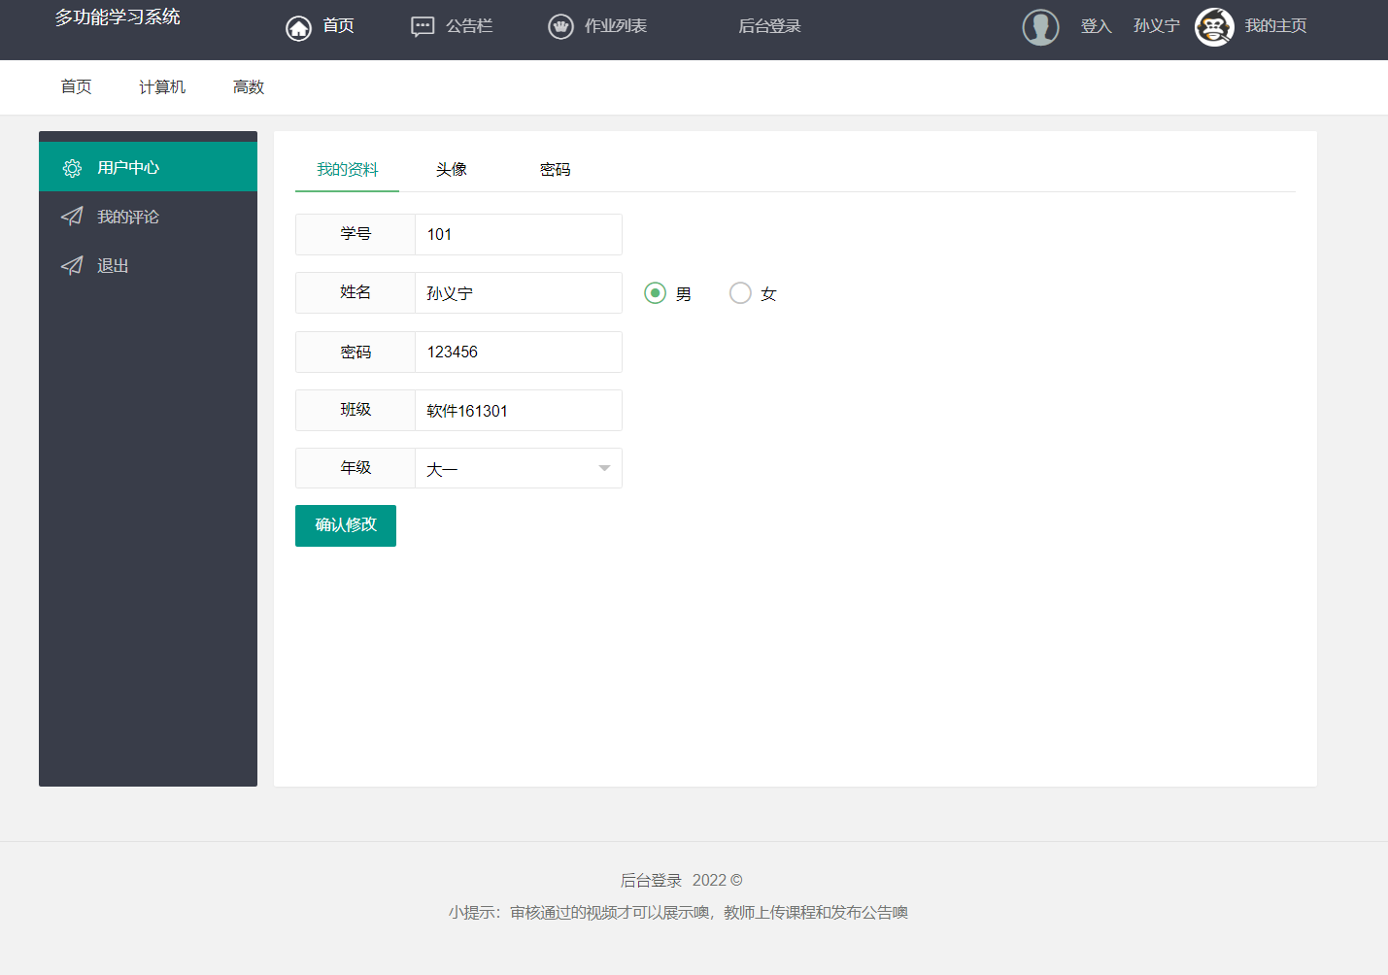Switch to the 头像 tab
This screenshot has width=1388, height=975.
(452, 169)
